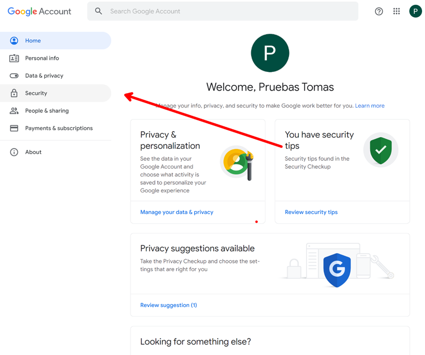
Task: Open the Google apps grid launcher
Action: [396, 11]
